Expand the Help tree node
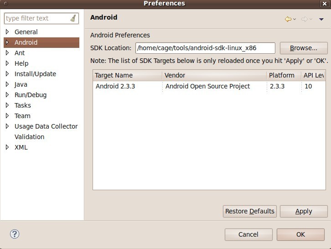Image resolution: width=331 pixels, height=249 pixels. coord(7,63)
